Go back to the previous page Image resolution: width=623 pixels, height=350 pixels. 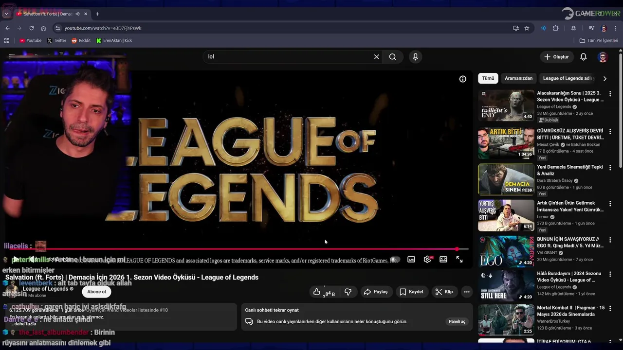pos(7,28)
